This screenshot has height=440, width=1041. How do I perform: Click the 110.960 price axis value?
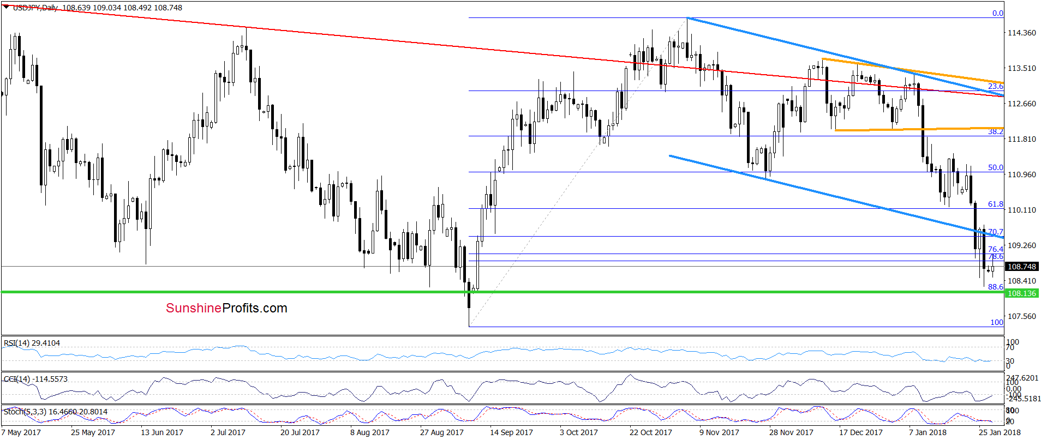(1021, 174)
